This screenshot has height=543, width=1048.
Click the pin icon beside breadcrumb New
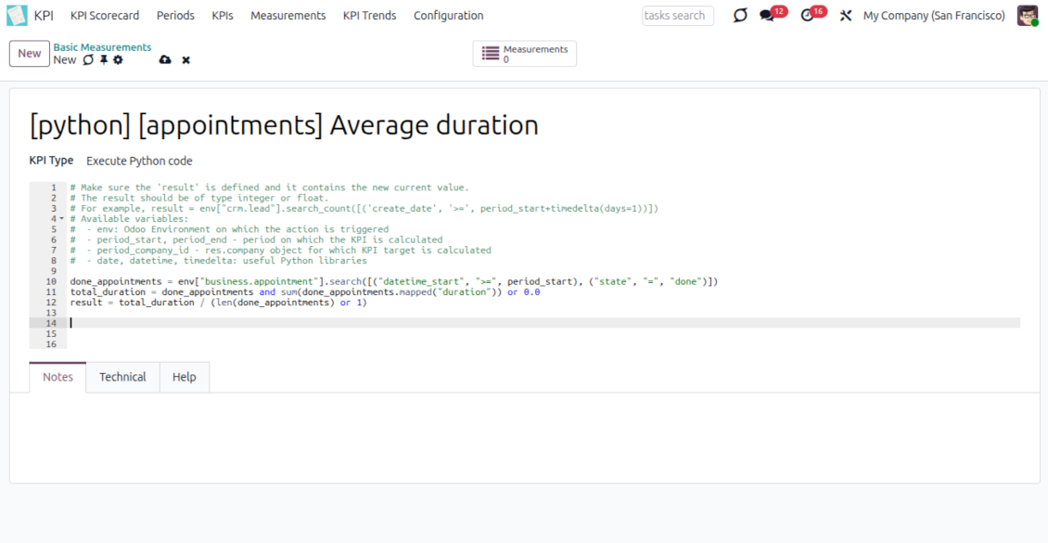coord(104,60)
